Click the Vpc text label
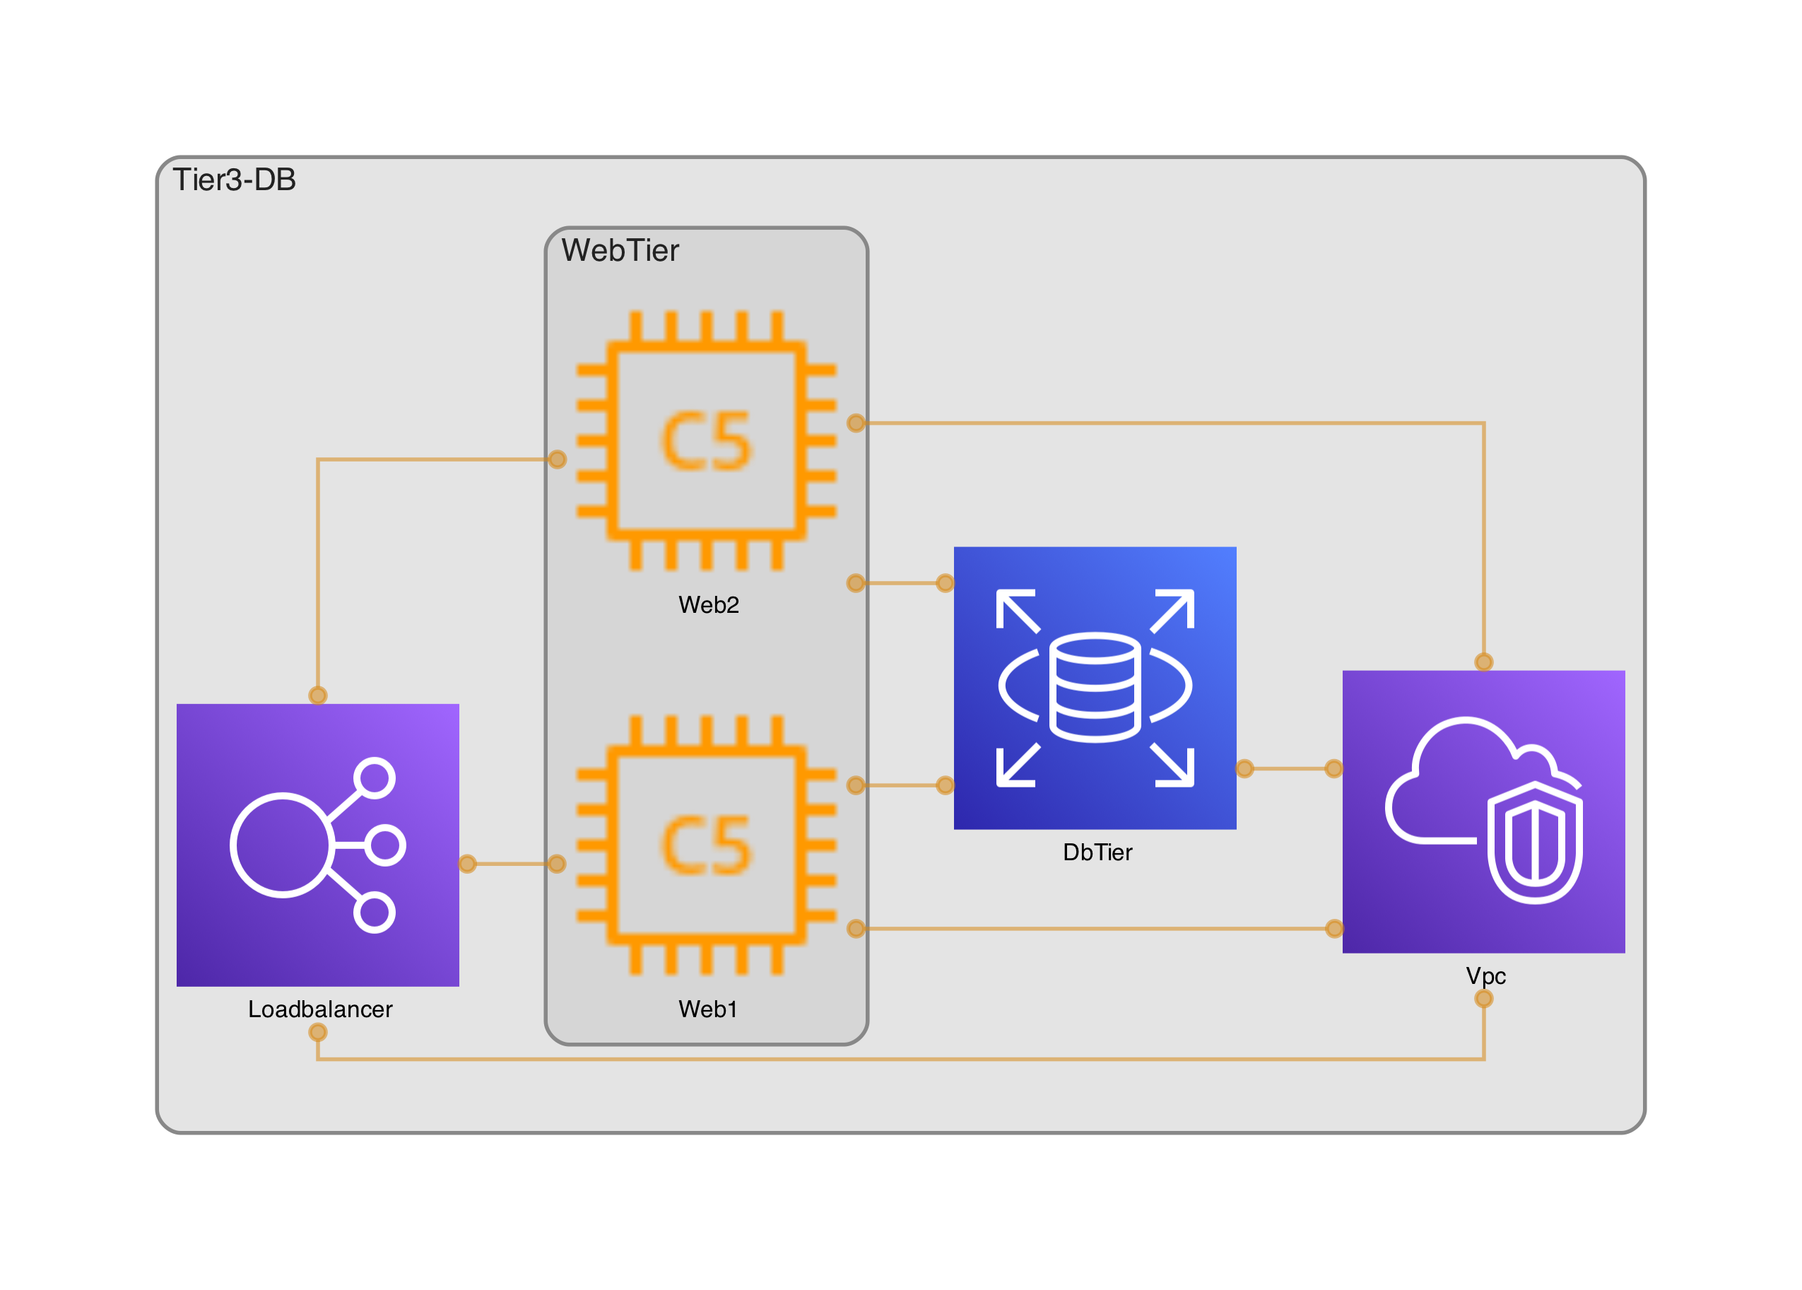1802x1290 pixels. point(1485,975)
